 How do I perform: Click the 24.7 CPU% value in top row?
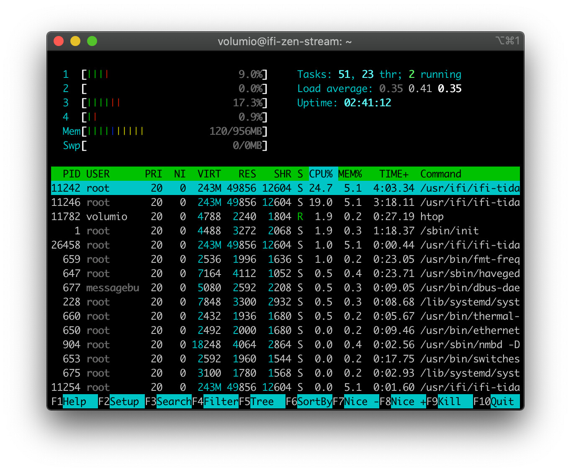321,188
